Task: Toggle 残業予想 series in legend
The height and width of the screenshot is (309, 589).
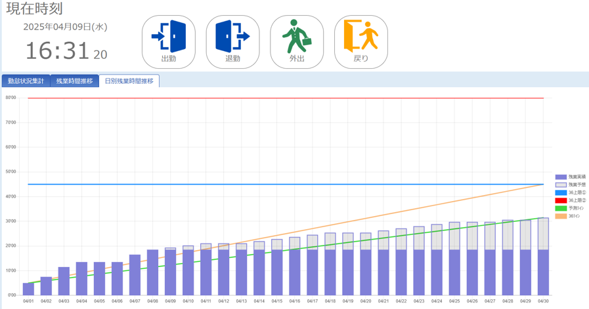Action: (561, 185)
